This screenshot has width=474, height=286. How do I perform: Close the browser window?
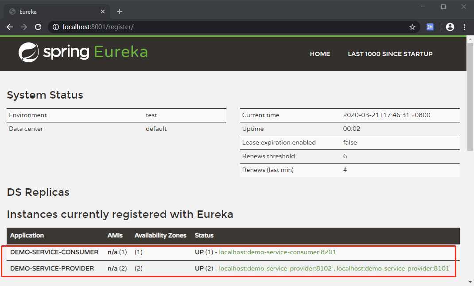[464, 7]
